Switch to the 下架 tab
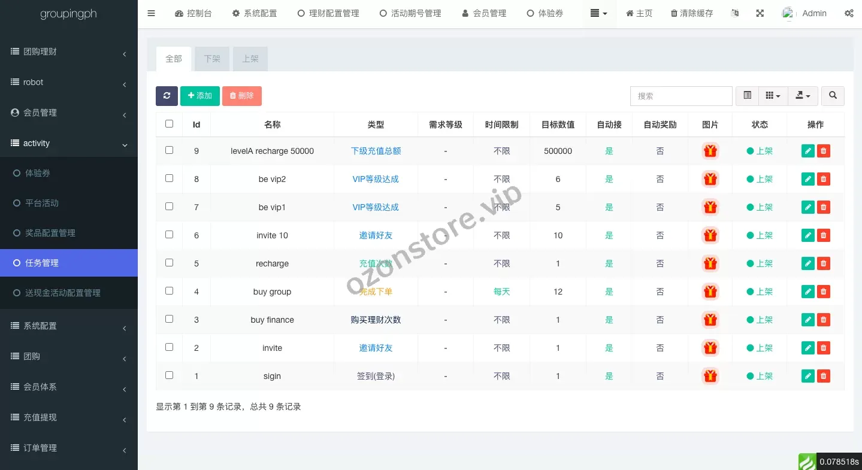 click(212, 59)
